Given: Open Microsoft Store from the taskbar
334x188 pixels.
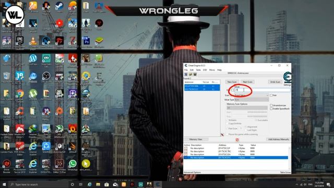Looking at the screenshot, I should click(x=106, y=184).
